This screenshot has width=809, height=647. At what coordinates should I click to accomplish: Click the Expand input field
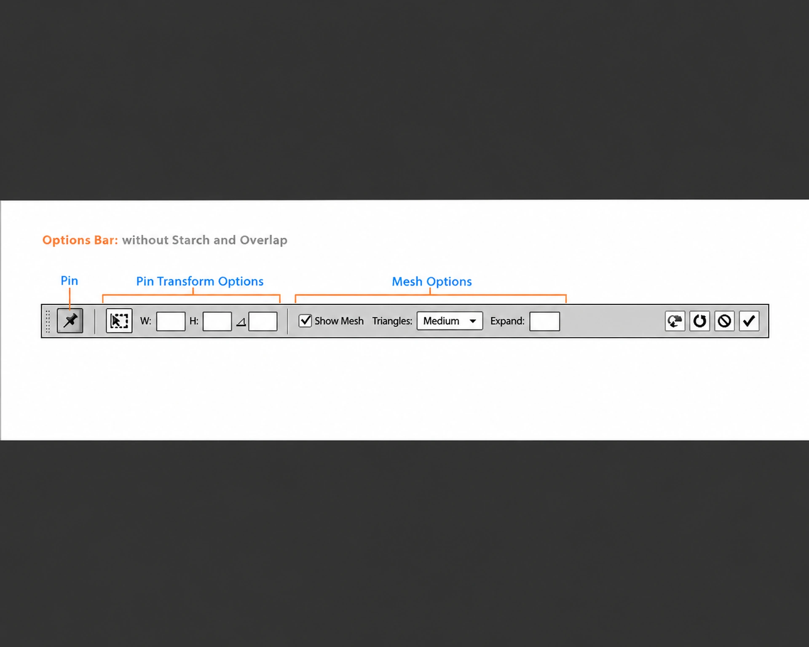544,321
